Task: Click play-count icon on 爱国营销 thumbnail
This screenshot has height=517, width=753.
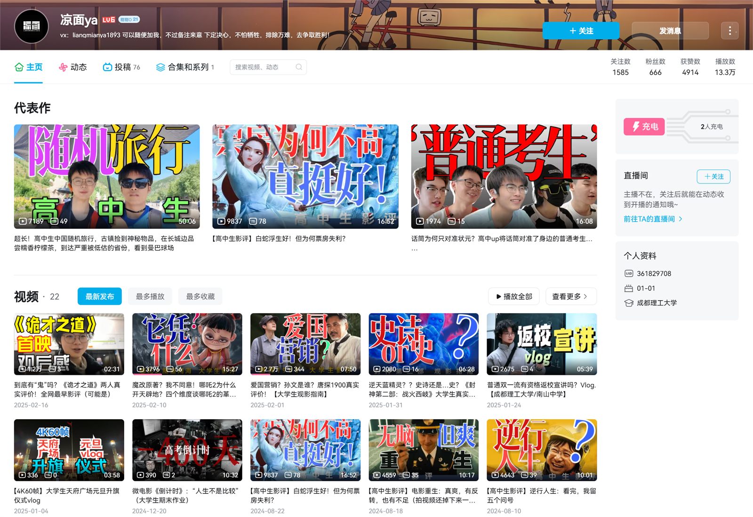Action: pyautogui.click(x=258, y=369)
